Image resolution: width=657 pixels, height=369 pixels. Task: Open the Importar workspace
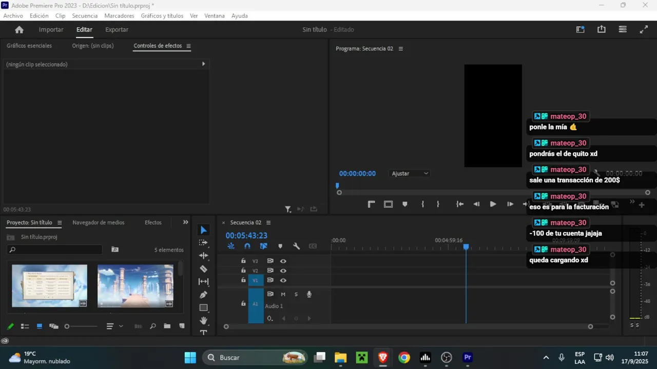[x=51, y=30]
